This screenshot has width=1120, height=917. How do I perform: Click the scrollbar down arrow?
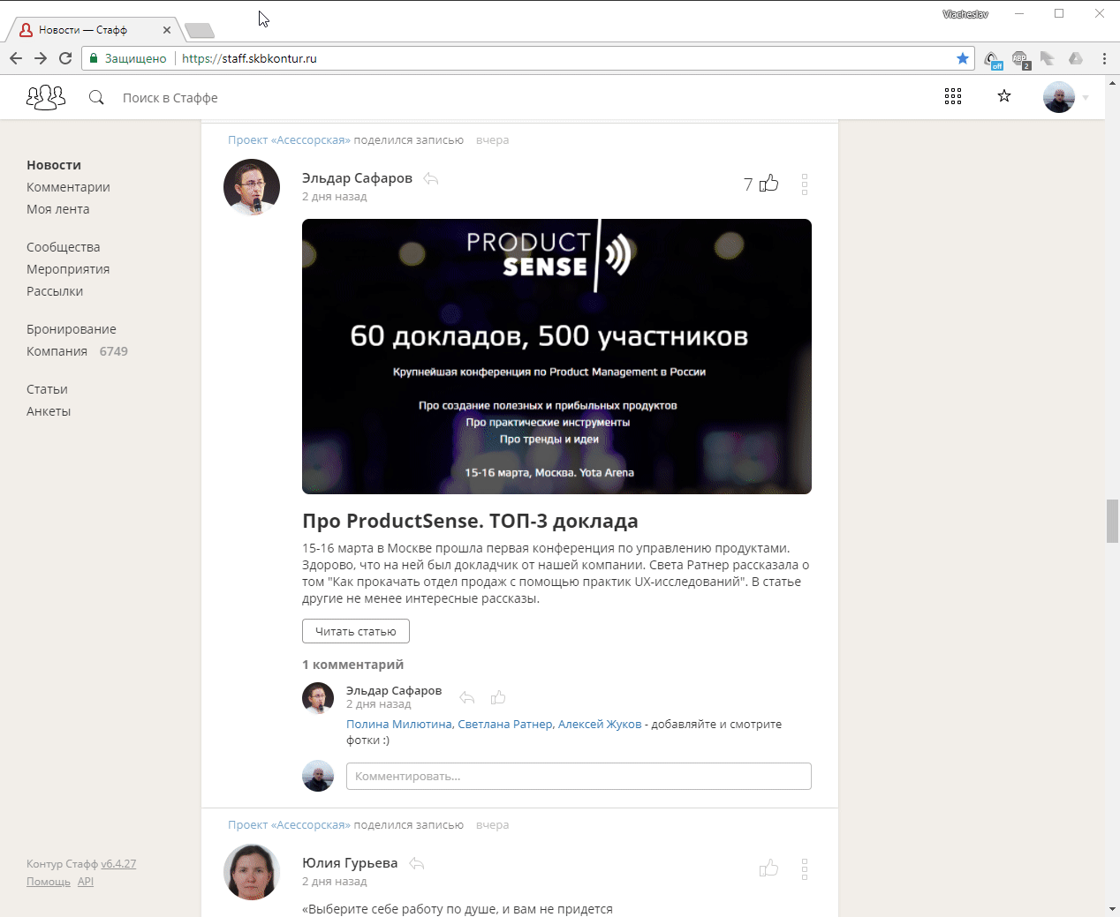tap(1112, 909)
